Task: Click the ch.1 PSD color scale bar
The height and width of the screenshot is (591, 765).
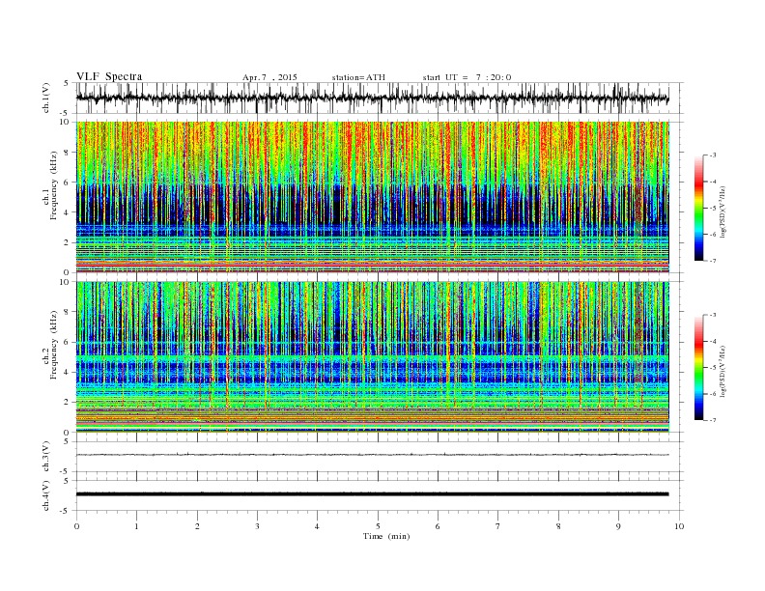Action: (698, 208)
